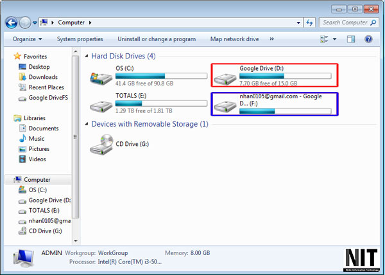Select Google Drive (D:) in navigation tree

point(45,200)
